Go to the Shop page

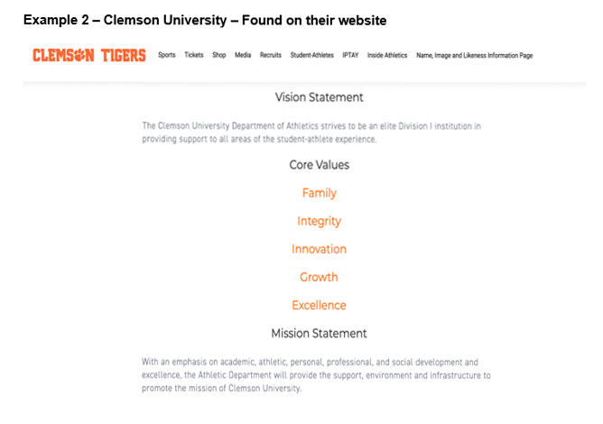pos(219,55)
